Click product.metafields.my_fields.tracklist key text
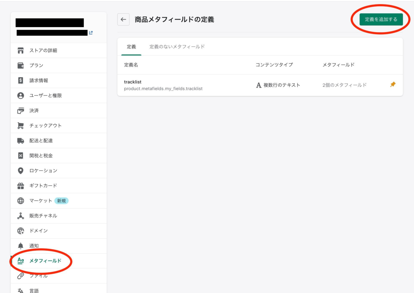 click(163, 88)
